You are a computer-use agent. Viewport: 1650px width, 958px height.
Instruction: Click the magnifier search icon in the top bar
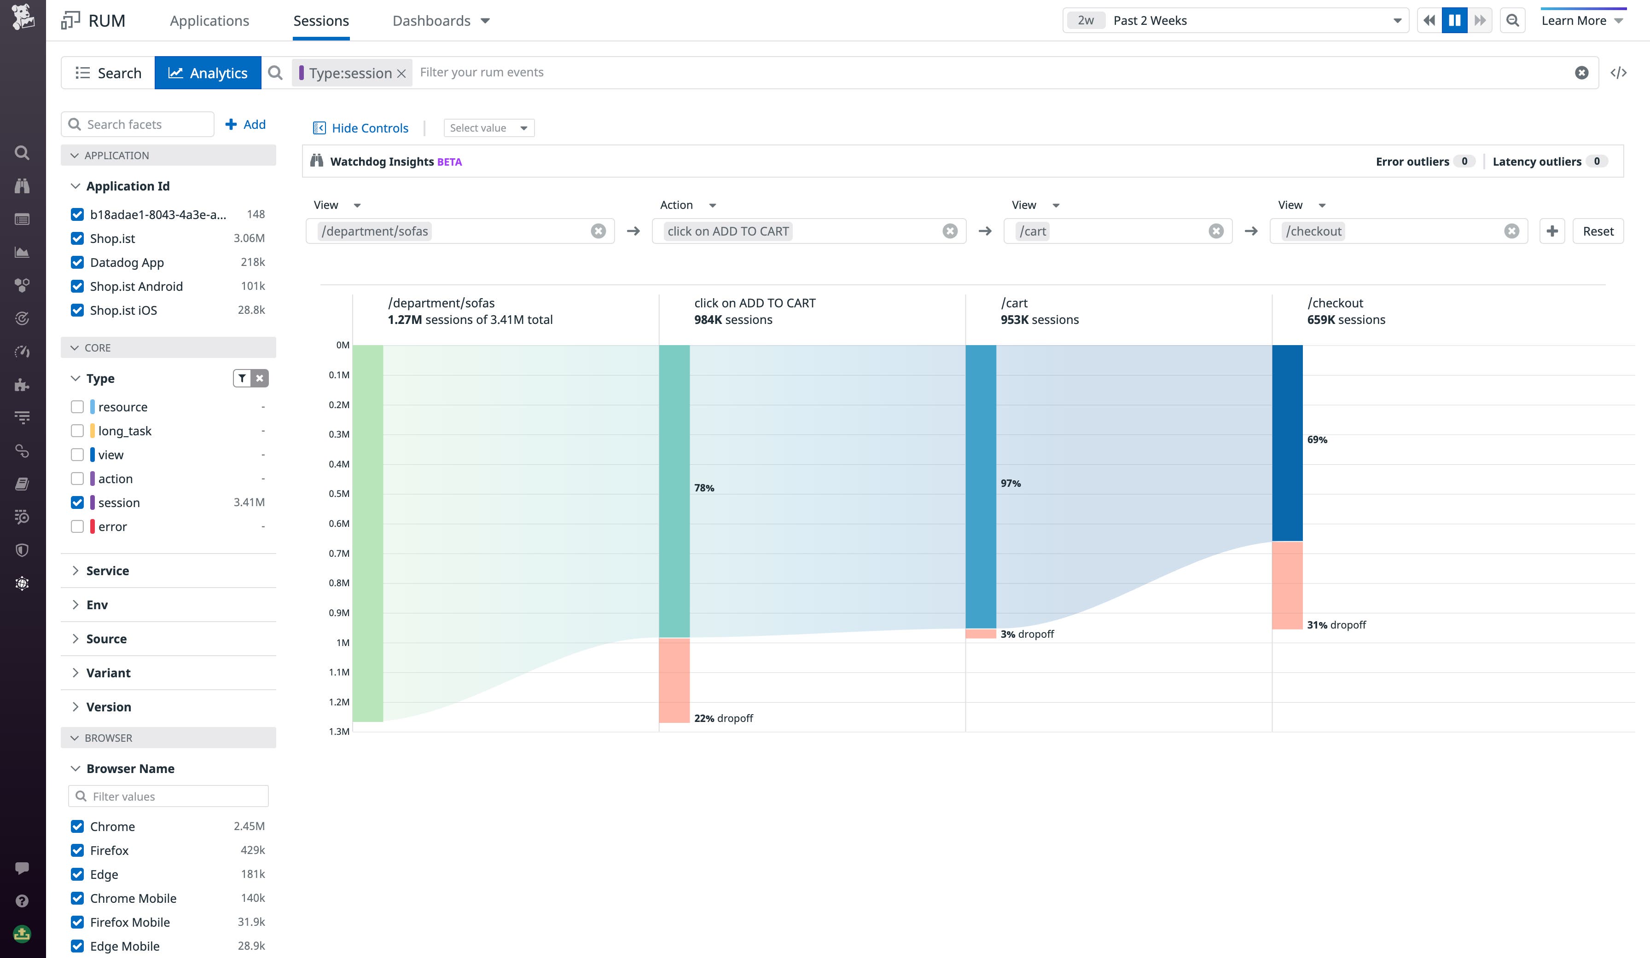(1512, 20)
